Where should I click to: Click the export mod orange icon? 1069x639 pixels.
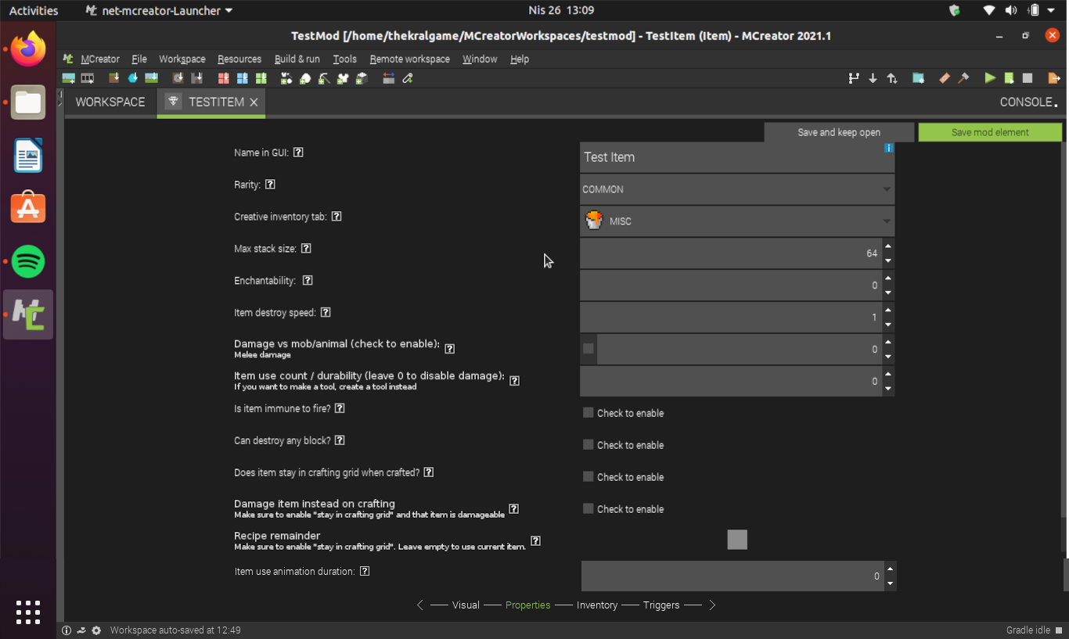[x=1054, y=78]
